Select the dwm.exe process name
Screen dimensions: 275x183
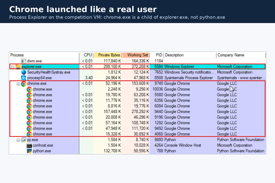(x=34, y=61)
